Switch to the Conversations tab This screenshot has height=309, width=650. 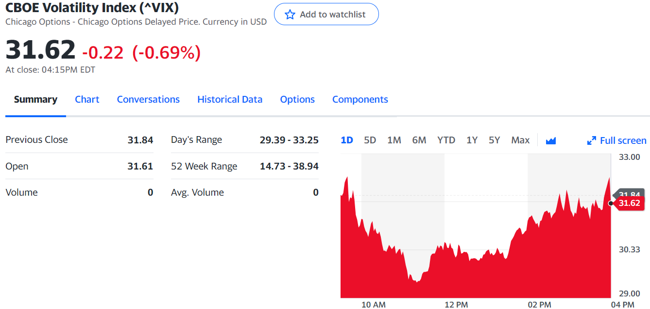[x=148, y=99]
